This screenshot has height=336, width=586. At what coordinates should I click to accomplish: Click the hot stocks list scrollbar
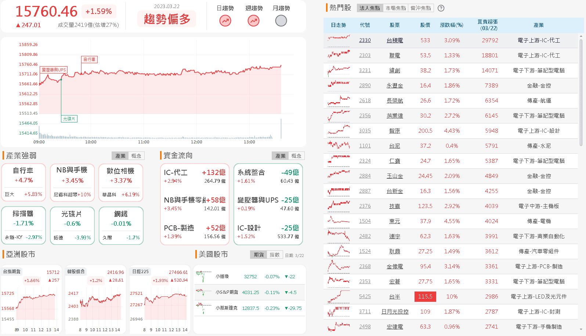click(x=581, y=92)
